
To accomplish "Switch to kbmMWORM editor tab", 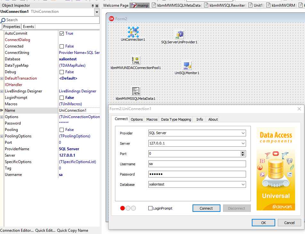I will 281,5.
